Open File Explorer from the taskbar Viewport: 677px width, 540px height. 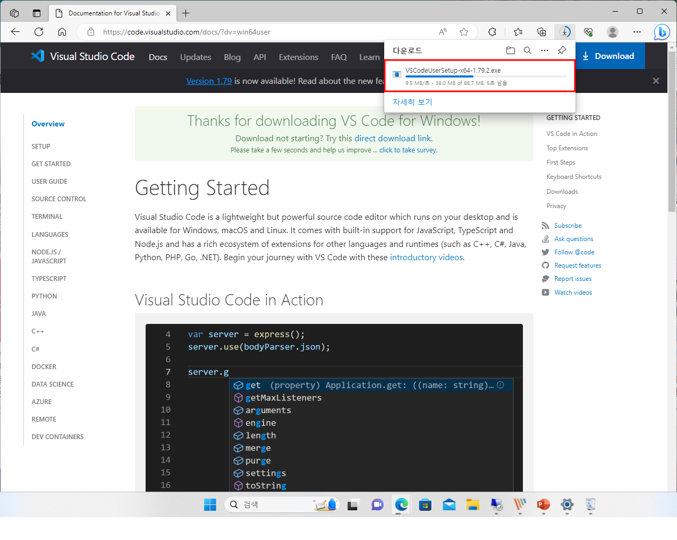pos(472,504)
